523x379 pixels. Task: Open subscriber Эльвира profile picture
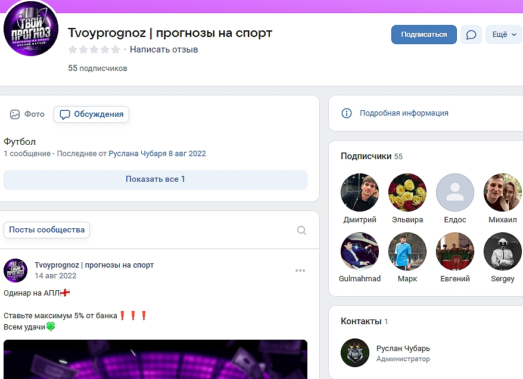pyautogui.click(x=407, y=192)
